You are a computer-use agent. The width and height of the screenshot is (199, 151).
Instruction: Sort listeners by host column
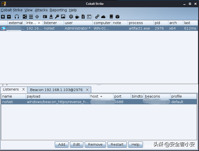[101, 96]
